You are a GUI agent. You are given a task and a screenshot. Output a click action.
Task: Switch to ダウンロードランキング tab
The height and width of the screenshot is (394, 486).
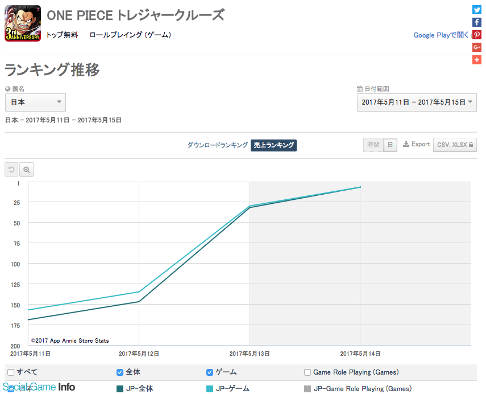[x=217, y=145]
